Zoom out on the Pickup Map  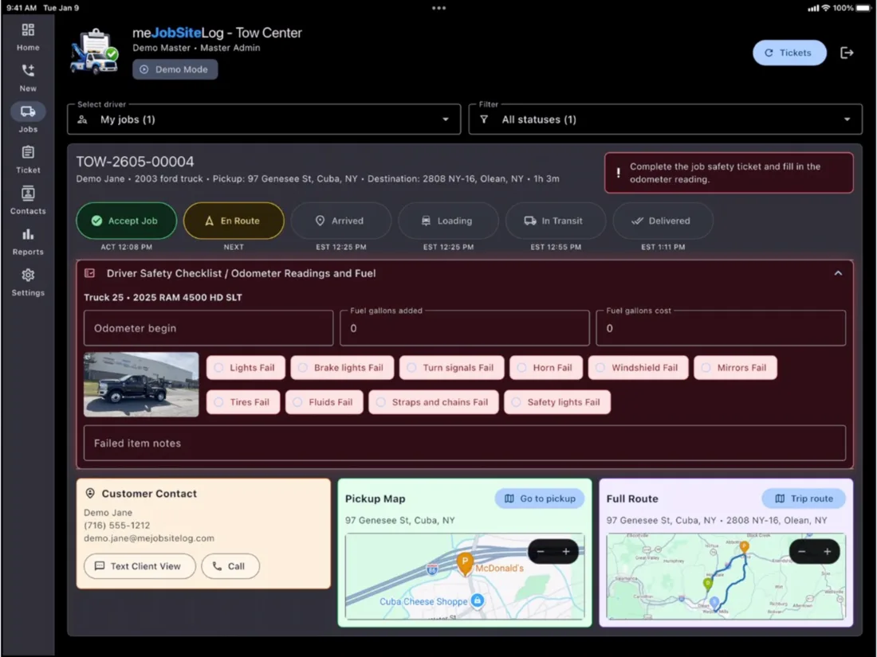point(541,551)
